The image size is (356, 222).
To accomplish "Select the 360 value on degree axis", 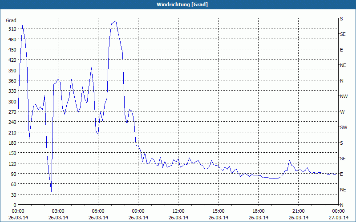I will [12, 81].
